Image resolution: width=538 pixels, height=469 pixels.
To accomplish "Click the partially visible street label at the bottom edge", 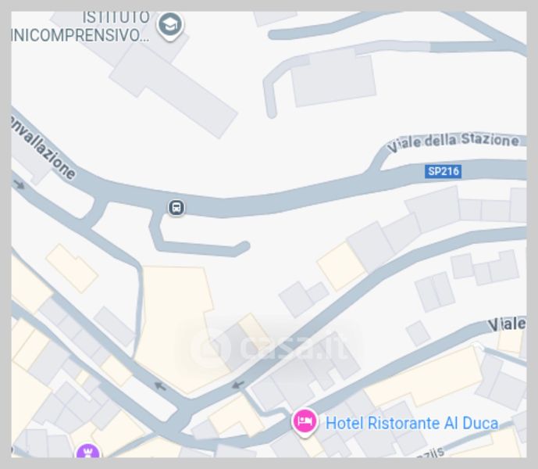I will (429, 453).
